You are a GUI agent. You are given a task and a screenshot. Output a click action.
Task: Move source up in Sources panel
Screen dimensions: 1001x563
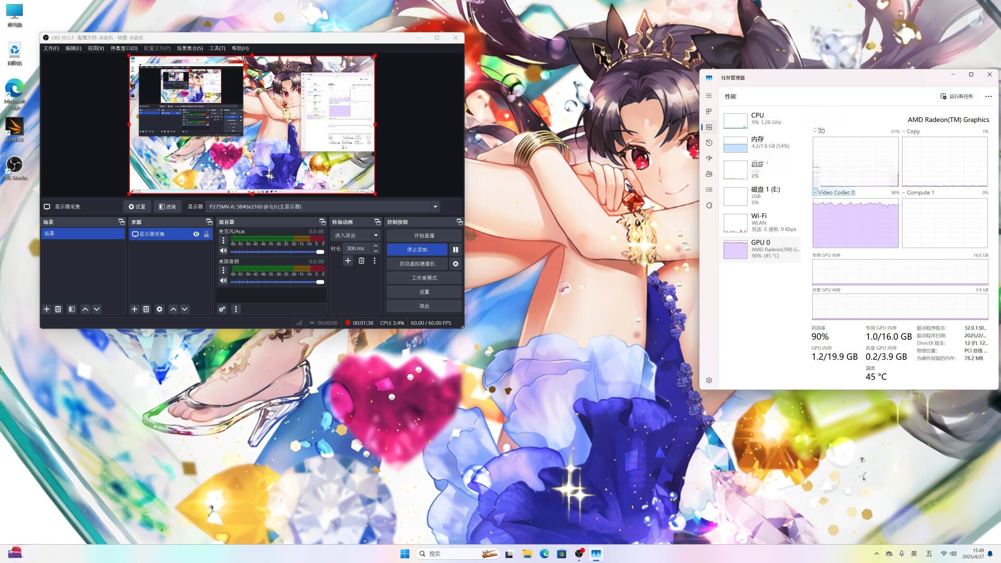(173, 309)
